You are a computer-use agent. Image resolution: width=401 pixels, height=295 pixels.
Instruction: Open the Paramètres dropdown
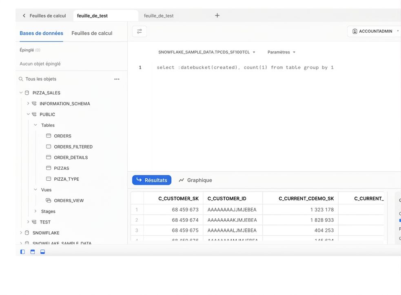pos(281,52)
